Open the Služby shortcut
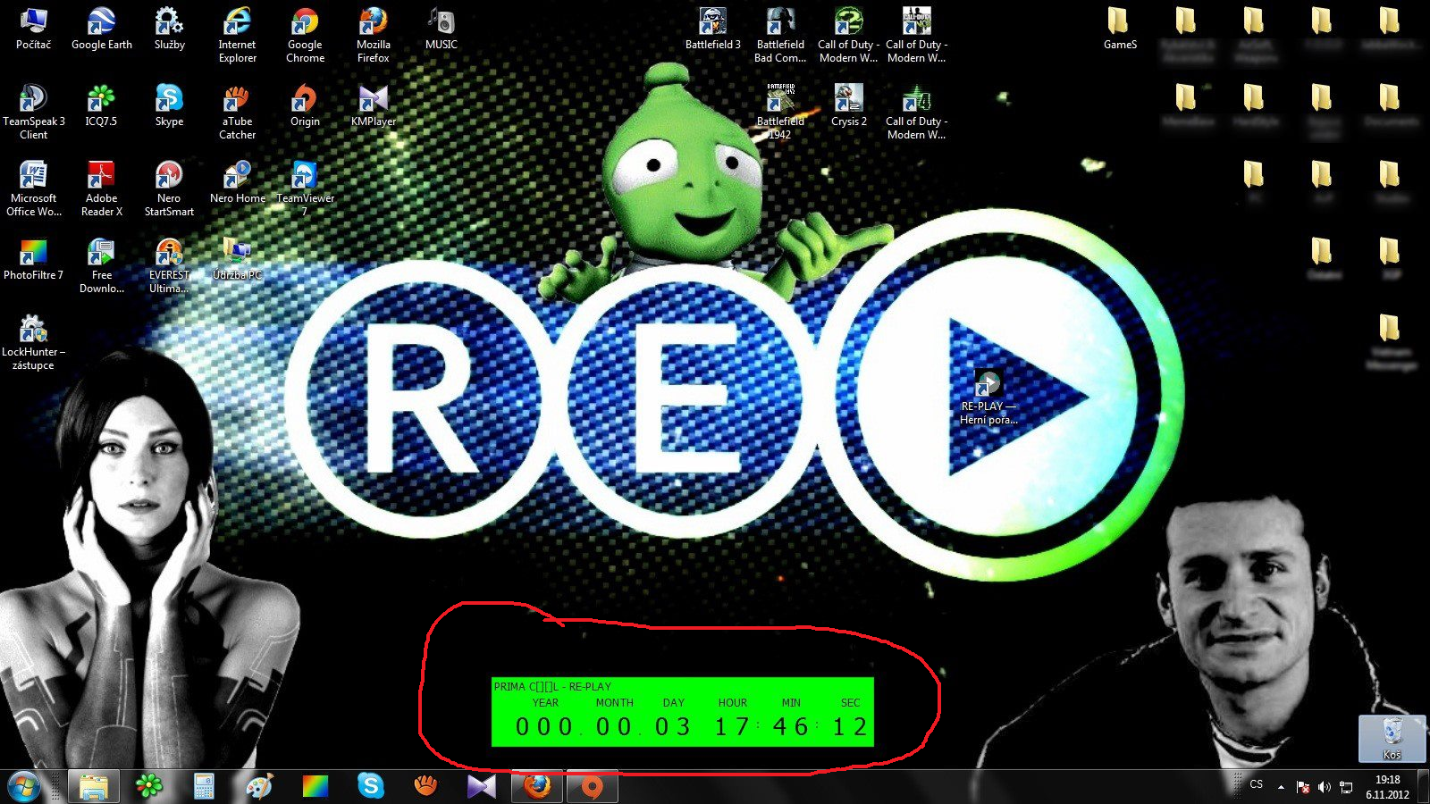Image resolution: width=1430 pixels, height=804 pixels. [169, 29]
